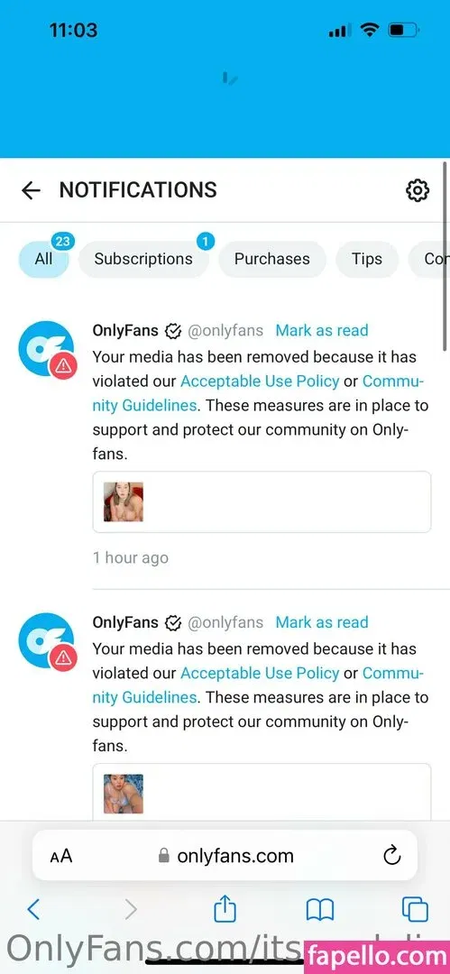Open notification settings gear icon

click(417, 190)
